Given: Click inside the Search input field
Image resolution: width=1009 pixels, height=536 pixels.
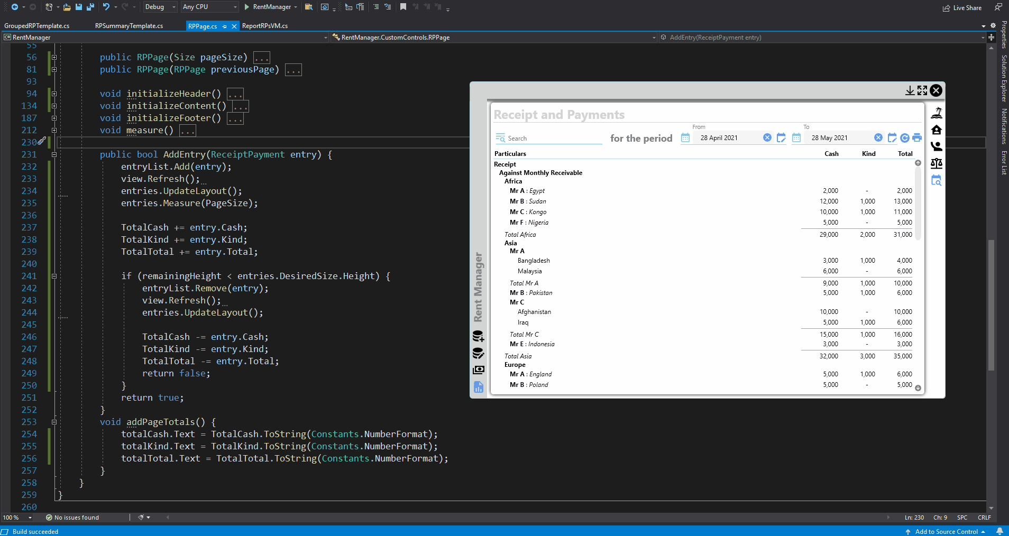Looking at the screenshot, I should tap(554, 138).
